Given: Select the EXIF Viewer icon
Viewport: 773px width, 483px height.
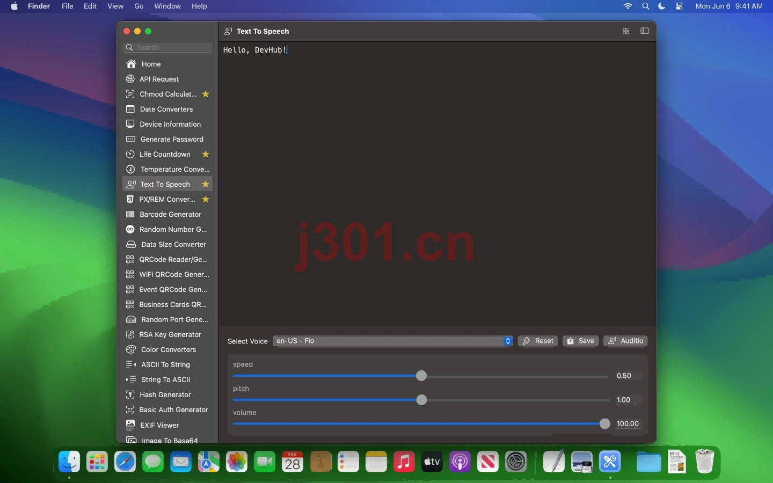Looking at the screenshot, I should click(x=130, y=425).
